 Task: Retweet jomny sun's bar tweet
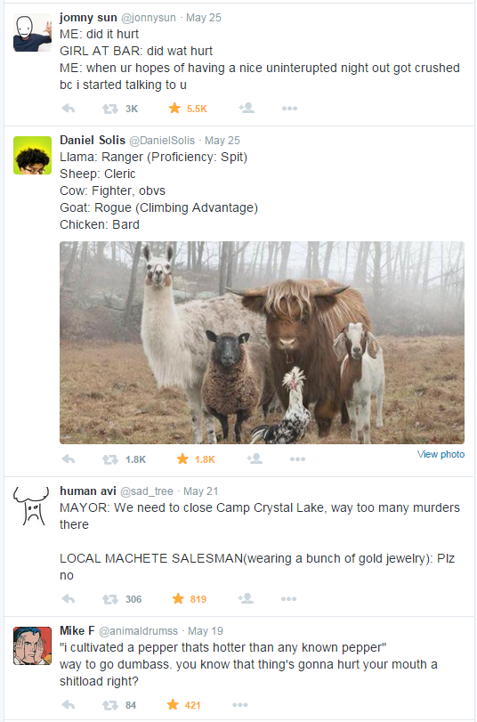[x=110, y=109]
